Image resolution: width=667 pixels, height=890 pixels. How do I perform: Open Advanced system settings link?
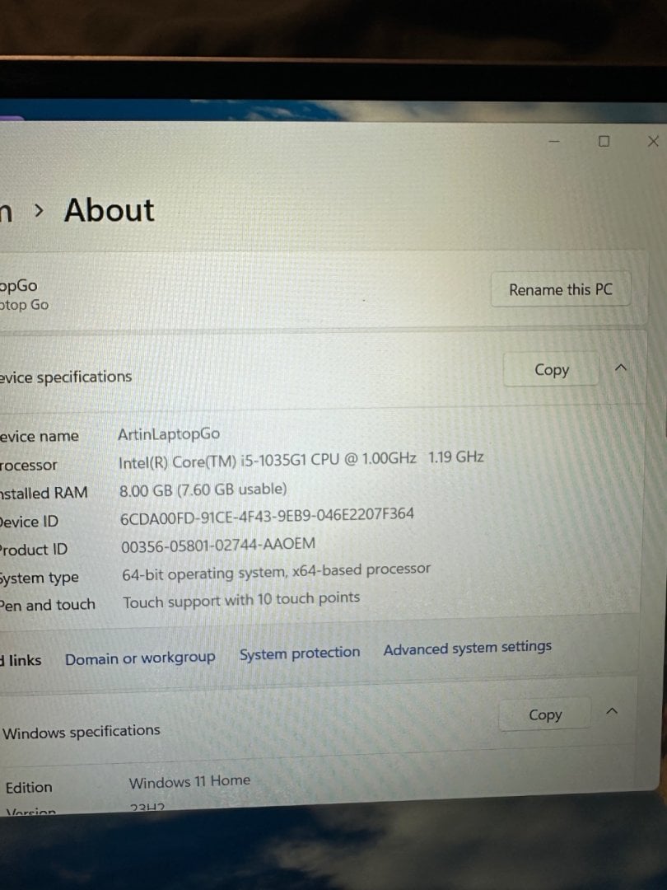pyautogui.click(x=468, y=648)
